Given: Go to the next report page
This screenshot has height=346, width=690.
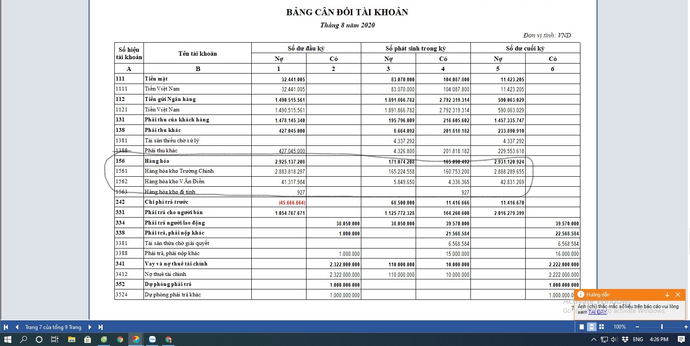Looking at the screenshot, I should (x=90, y=327).
